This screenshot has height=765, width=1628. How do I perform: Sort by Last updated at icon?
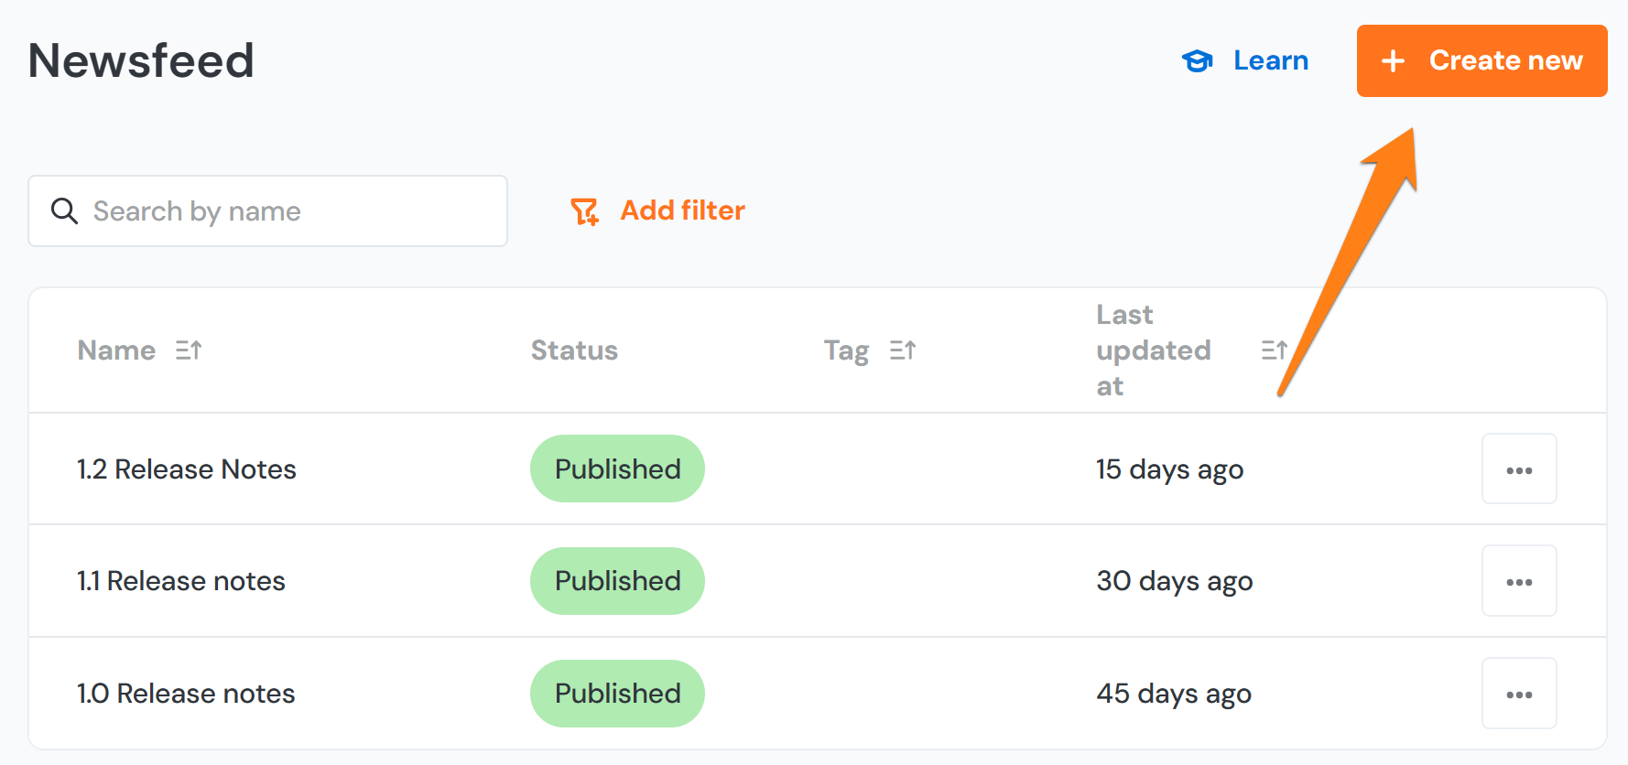pos(1274,350)
